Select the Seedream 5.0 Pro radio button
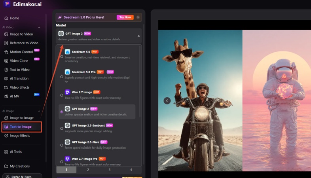This screenshot has width=311, height=178. (x=62, y=77)
